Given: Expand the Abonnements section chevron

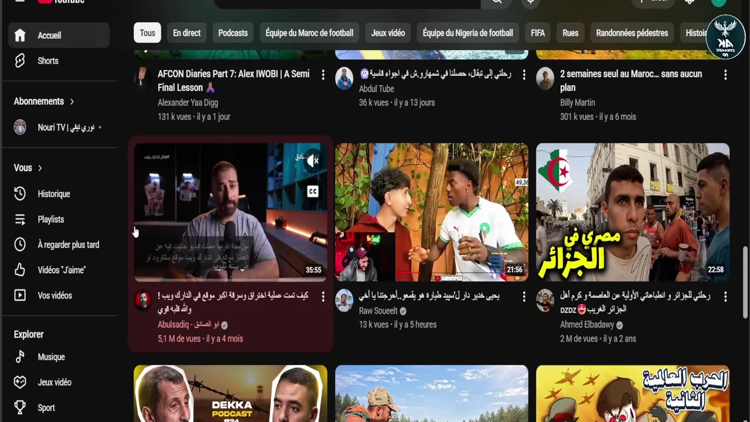Looking at the screenshot, I should pyautogui.click(x=72, y=101).
